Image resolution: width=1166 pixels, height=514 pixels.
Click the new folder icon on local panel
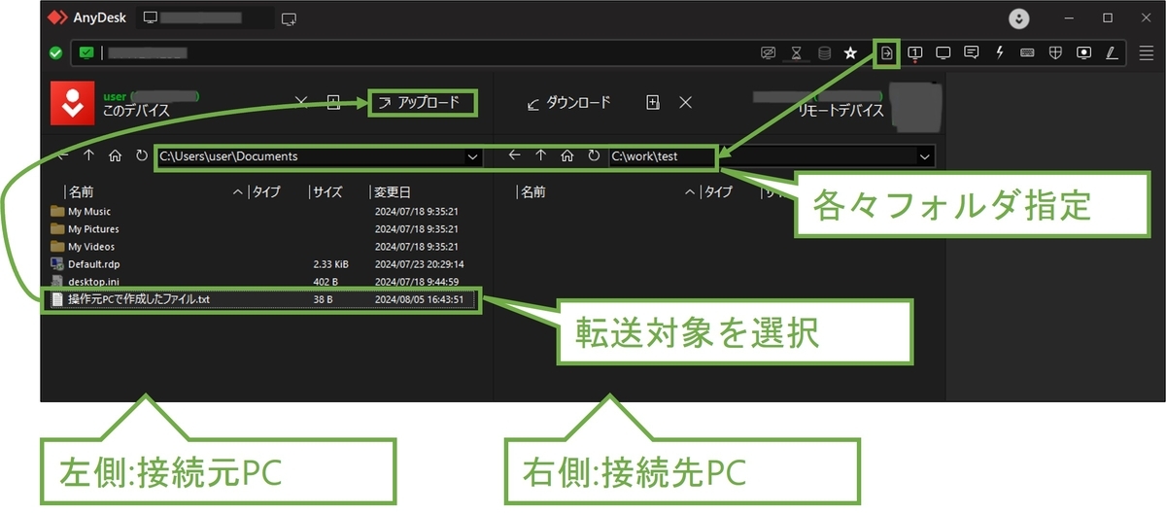(x=333, y=102)
